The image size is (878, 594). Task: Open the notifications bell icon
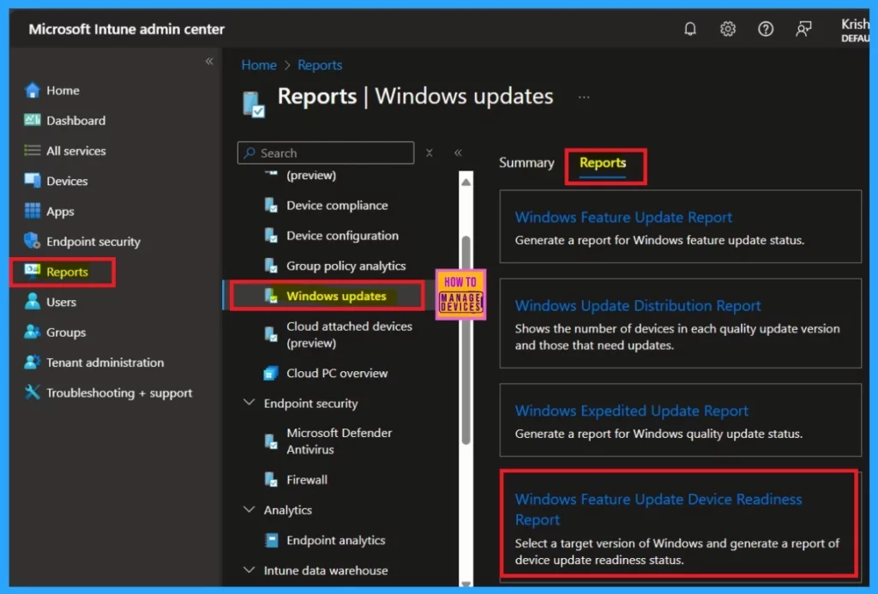[690, 28]
